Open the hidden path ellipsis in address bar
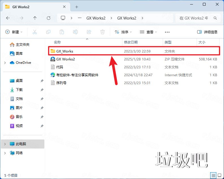The height and width of the screenshot is (179, 224). (80, 18)
